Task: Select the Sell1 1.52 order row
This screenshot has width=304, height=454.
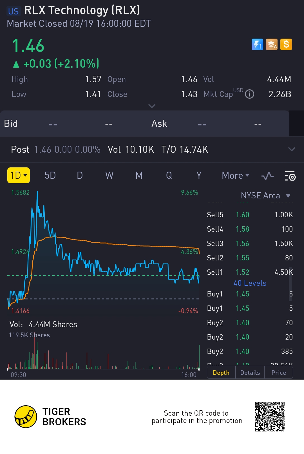Action: pyautogui.click(x=250, y=272)
